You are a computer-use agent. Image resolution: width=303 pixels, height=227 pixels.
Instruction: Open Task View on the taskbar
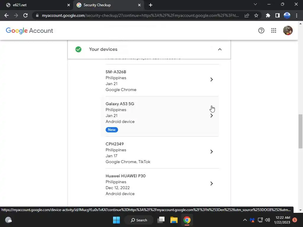[x=161, y=220]
